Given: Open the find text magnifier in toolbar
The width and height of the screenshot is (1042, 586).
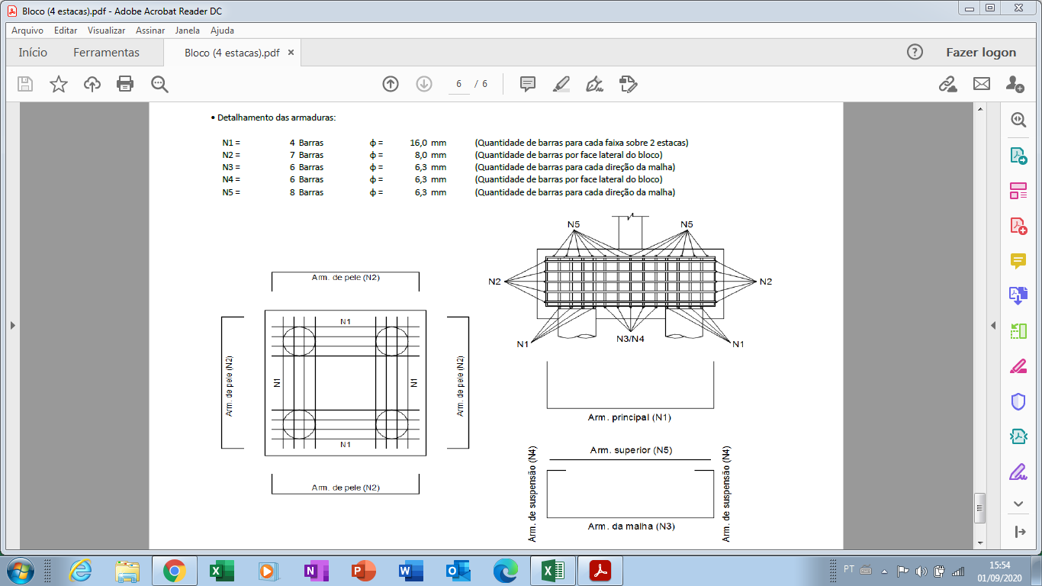Looking at the screenshot, I should 159,84.
